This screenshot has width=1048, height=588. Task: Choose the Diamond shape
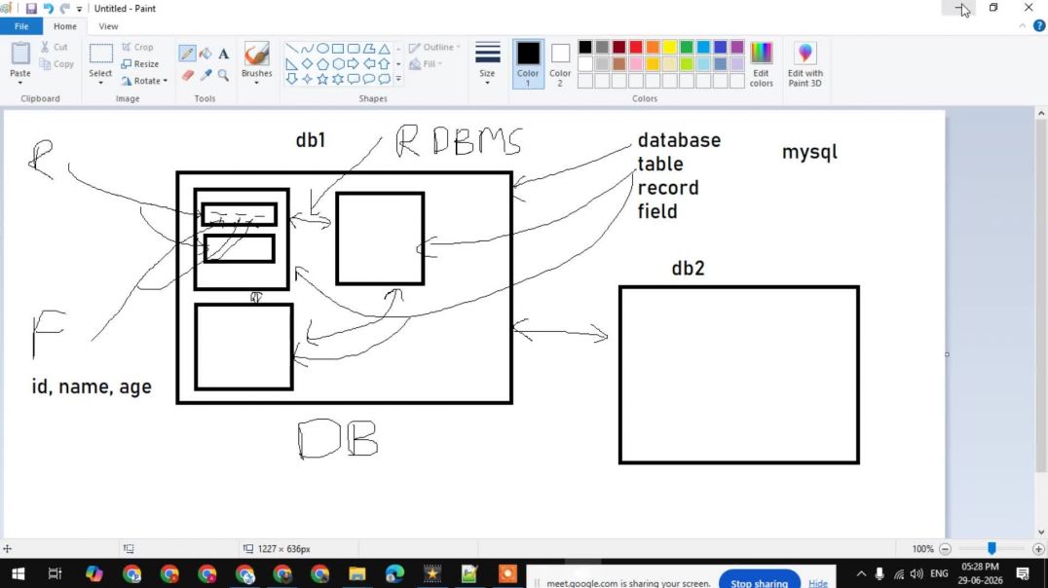click(307, 64)
